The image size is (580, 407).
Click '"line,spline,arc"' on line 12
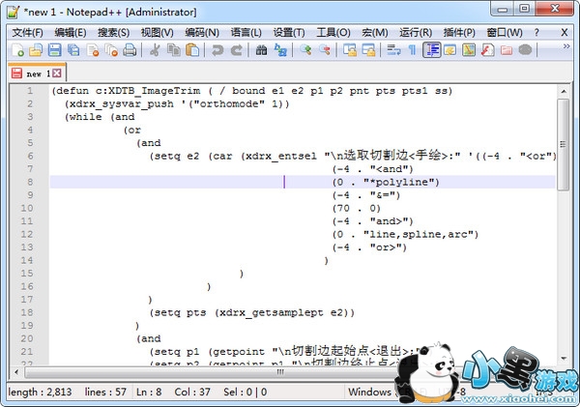(x=420, y=234)
